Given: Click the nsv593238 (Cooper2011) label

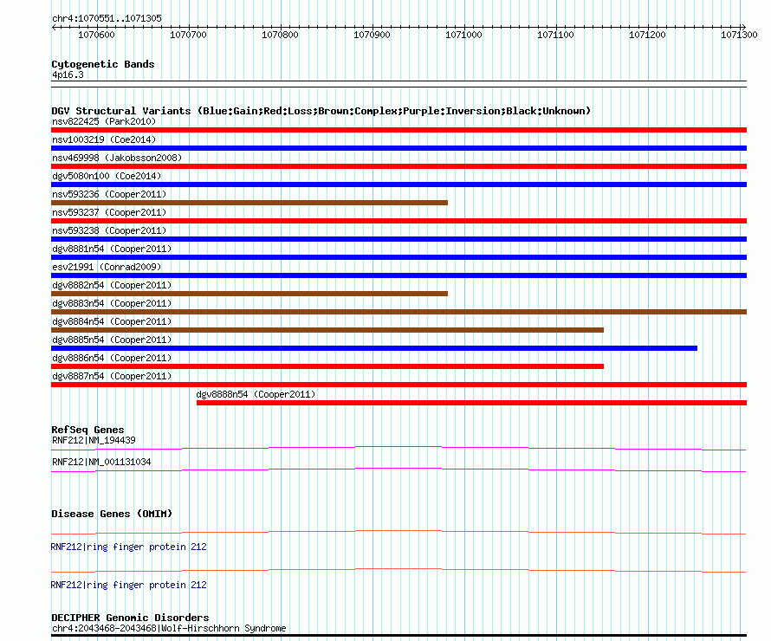Looking at the screenshot, I should coord(109,230).
